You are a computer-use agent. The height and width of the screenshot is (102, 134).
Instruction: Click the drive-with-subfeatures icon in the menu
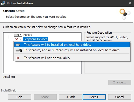click(x=19, y=50)
